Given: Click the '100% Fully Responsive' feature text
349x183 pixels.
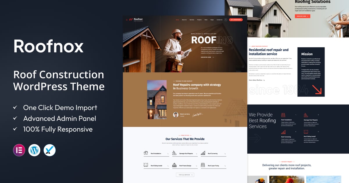Looking at the screenshot, I should (x=58, y=129).
